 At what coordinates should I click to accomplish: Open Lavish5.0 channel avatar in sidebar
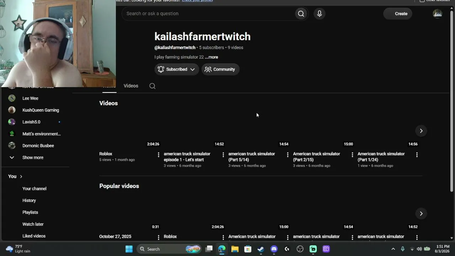tap(12, 122)
